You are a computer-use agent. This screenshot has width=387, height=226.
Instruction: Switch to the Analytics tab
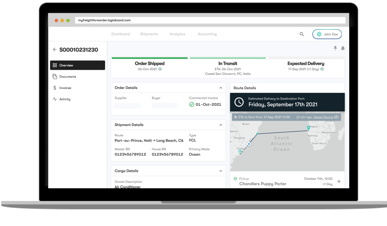(177, 34)
